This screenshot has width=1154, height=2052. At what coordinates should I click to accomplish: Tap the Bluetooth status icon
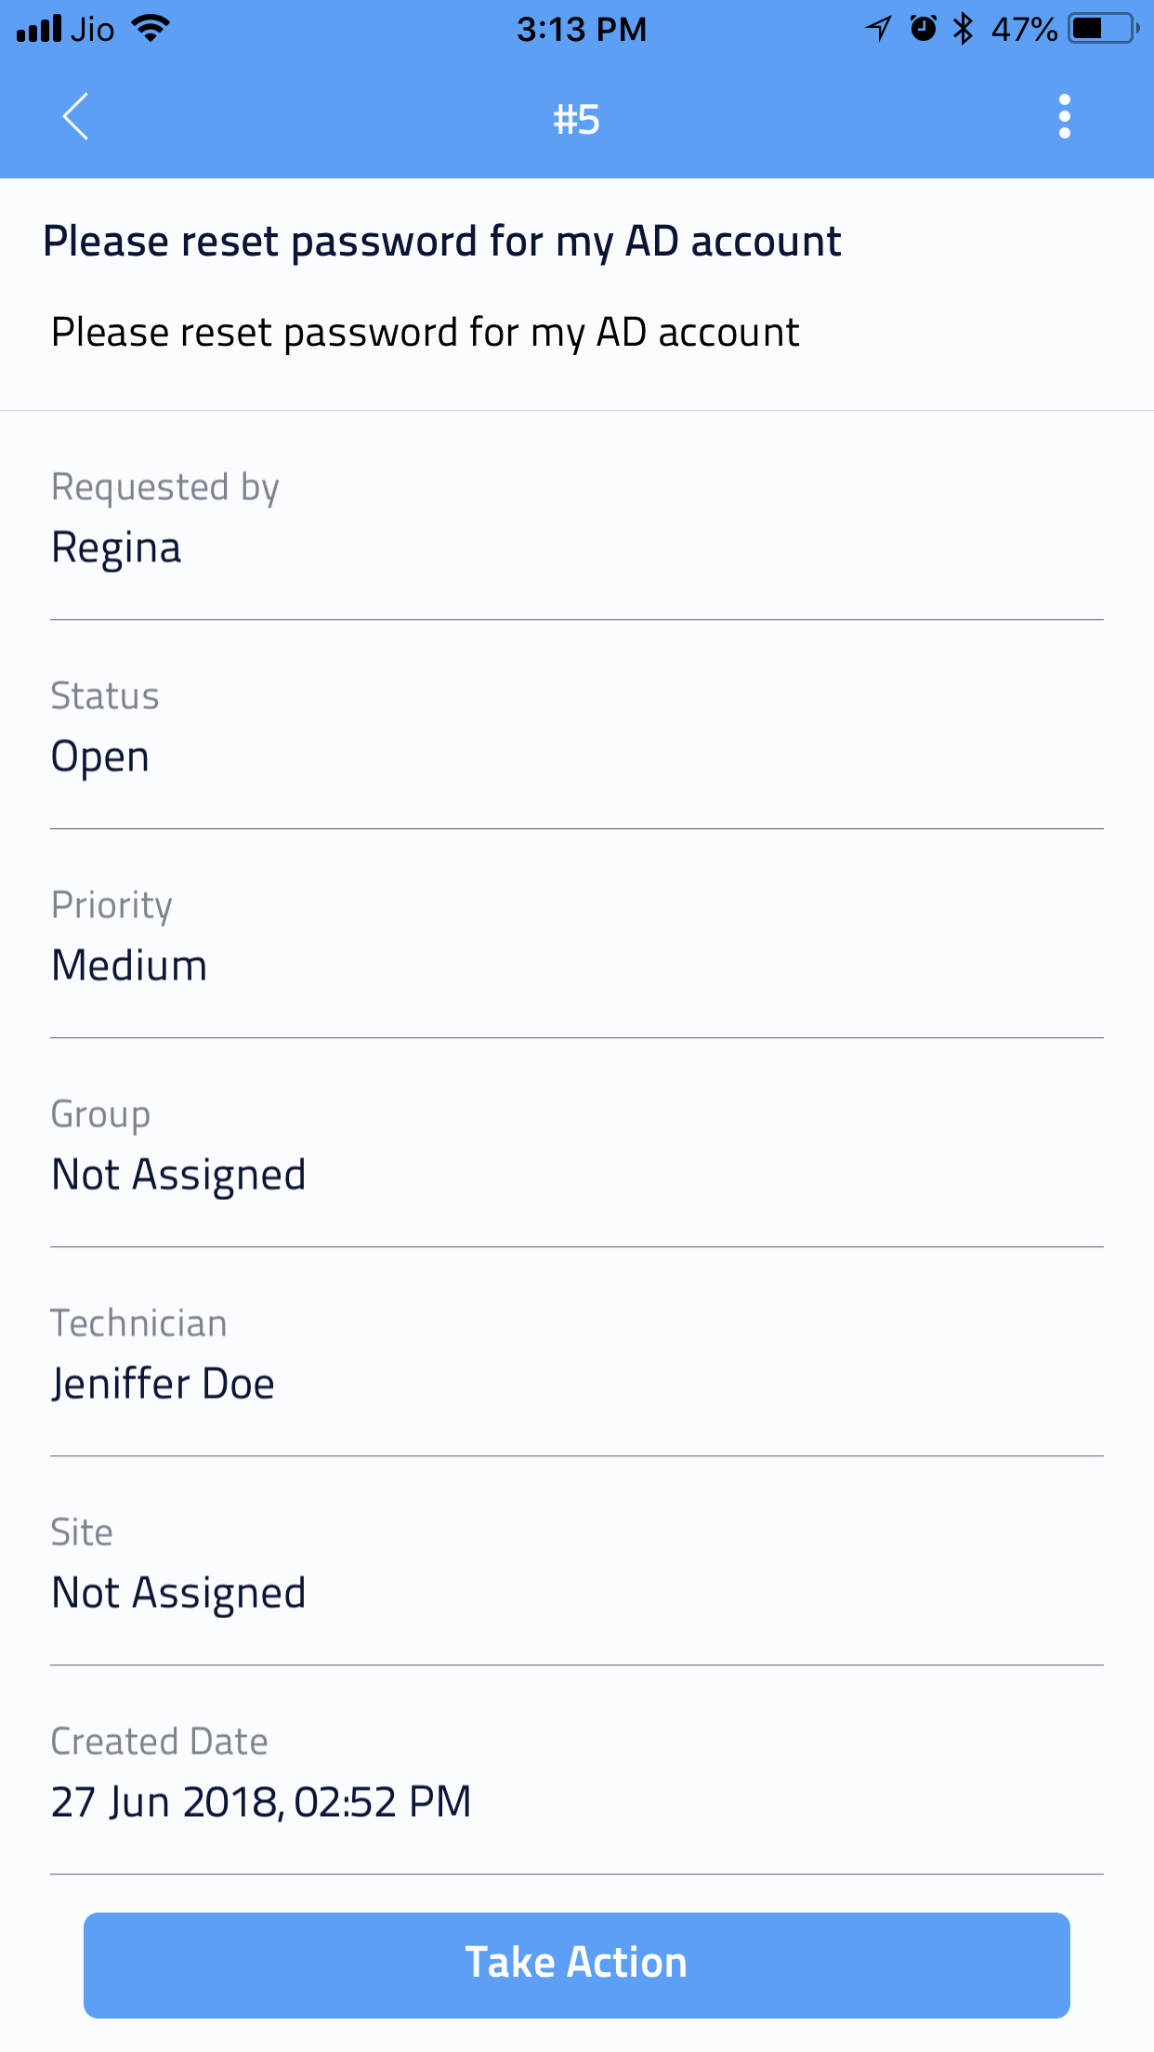tap(964, 29)
